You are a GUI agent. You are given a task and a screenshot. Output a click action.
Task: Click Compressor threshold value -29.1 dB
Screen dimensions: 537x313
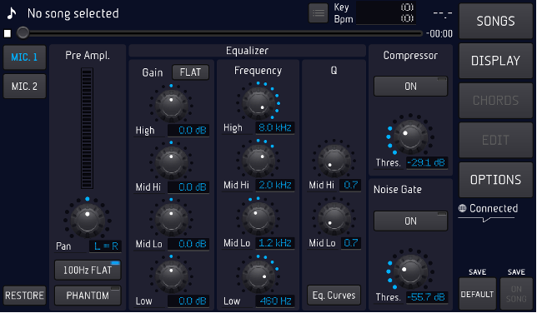click(427, 162)
